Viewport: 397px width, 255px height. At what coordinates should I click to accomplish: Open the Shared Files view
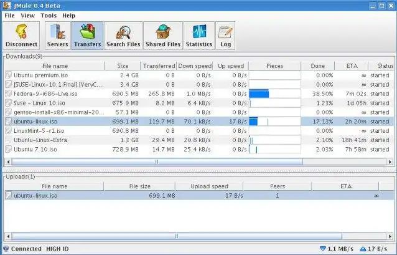pos(163,36)
